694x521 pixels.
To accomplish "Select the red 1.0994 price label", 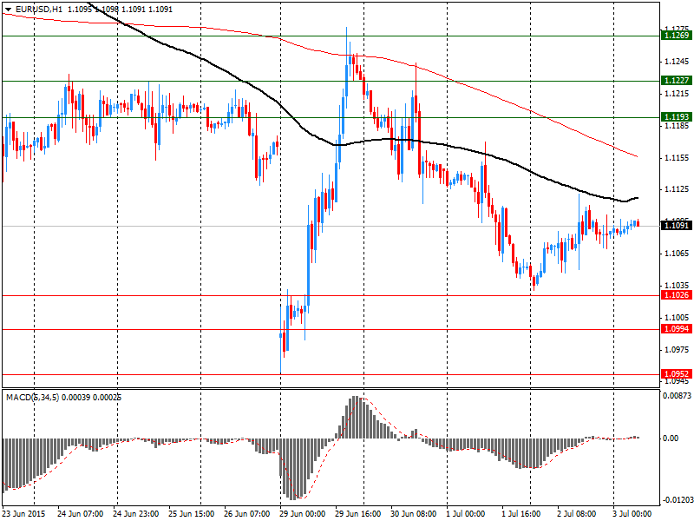I will click(x=676, y=329).
